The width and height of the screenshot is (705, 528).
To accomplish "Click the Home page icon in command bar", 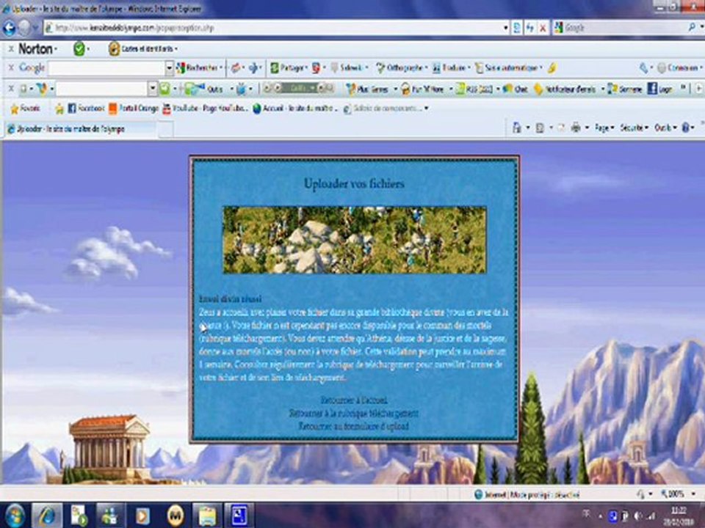I will pyautogui.click(x=517, y=128).
